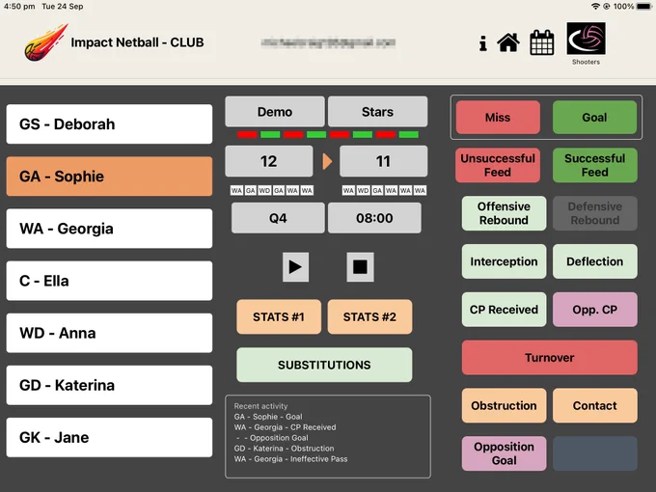Record an Unsuccessful Feed
656x492 pixels.
pyautogui.click(x=498, y=165)
